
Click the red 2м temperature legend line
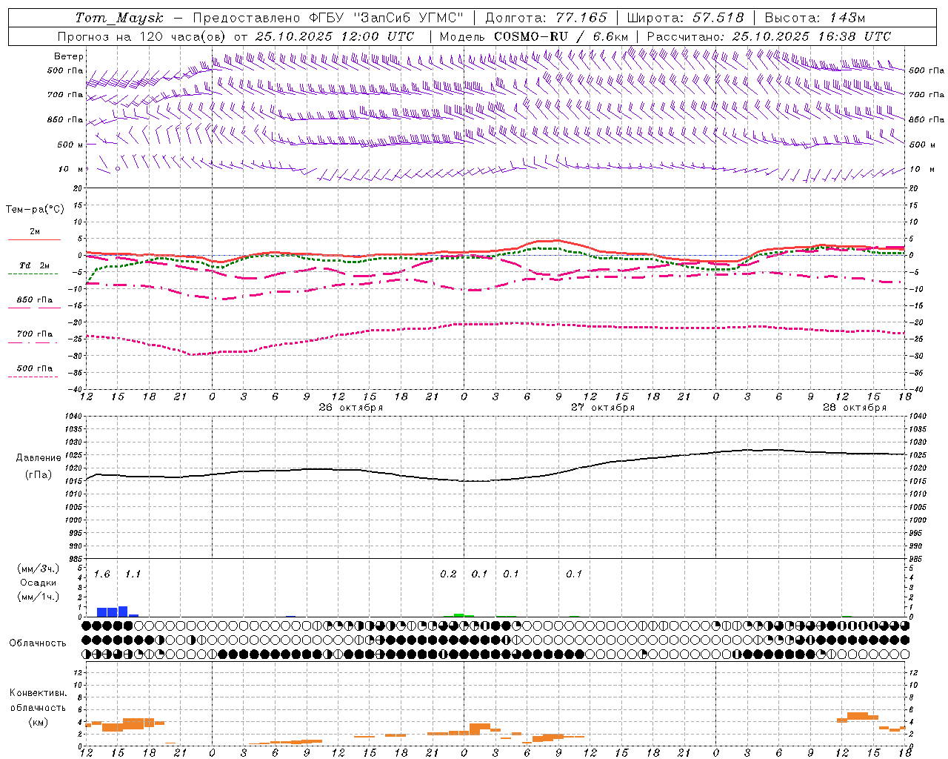click(x=34, y=239)
